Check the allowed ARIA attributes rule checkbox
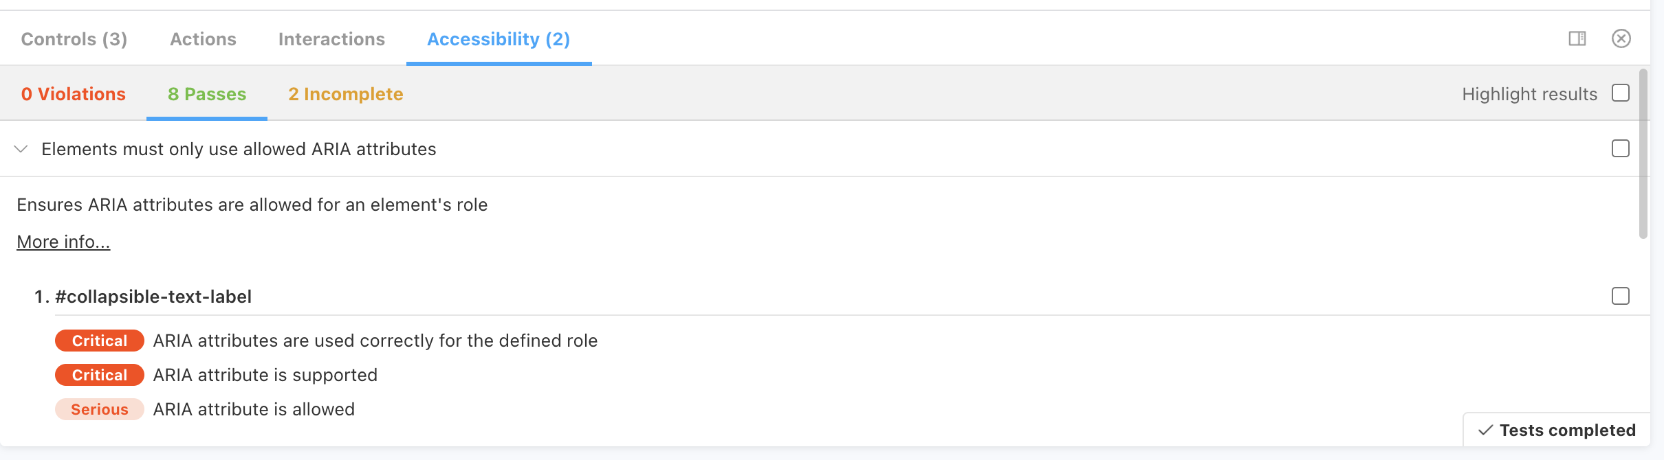Viewport: 1664px width, 460px height. tap(1621, 149)
